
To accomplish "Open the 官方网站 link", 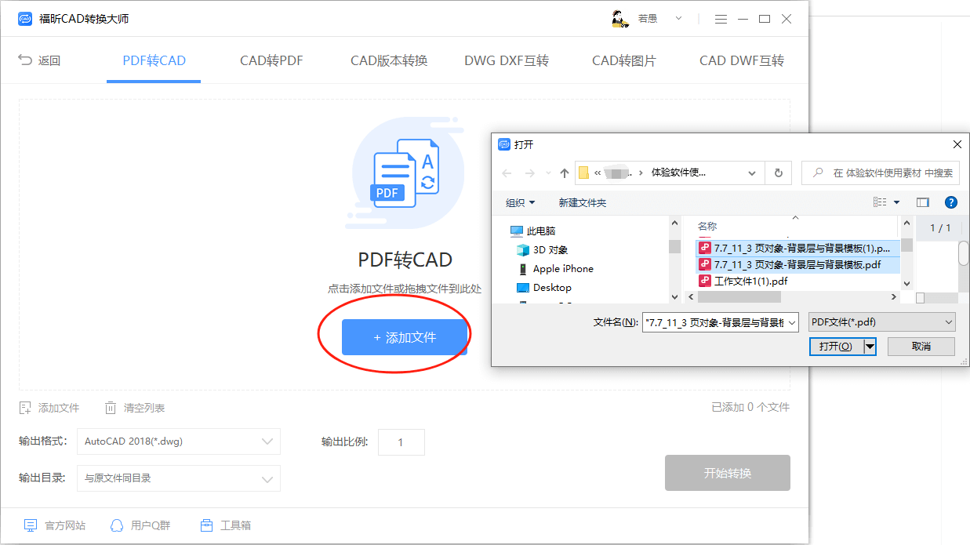I will pos(54,525).
